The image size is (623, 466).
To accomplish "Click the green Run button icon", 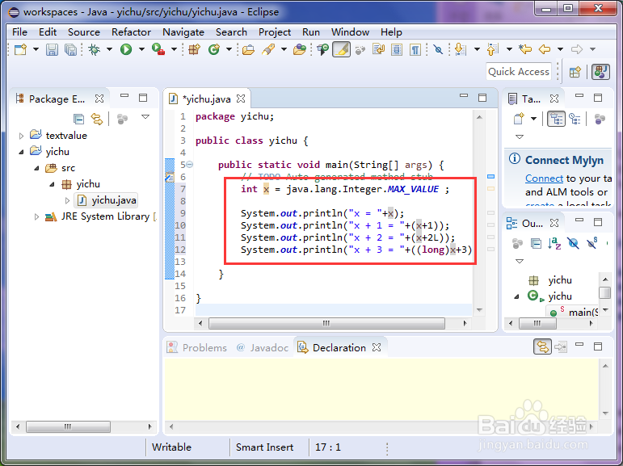I will click(126, 49).
